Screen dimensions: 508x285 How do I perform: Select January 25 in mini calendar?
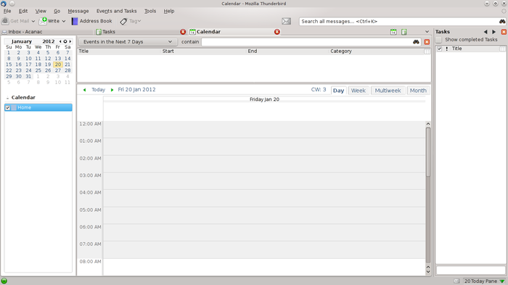coord(38,70)
